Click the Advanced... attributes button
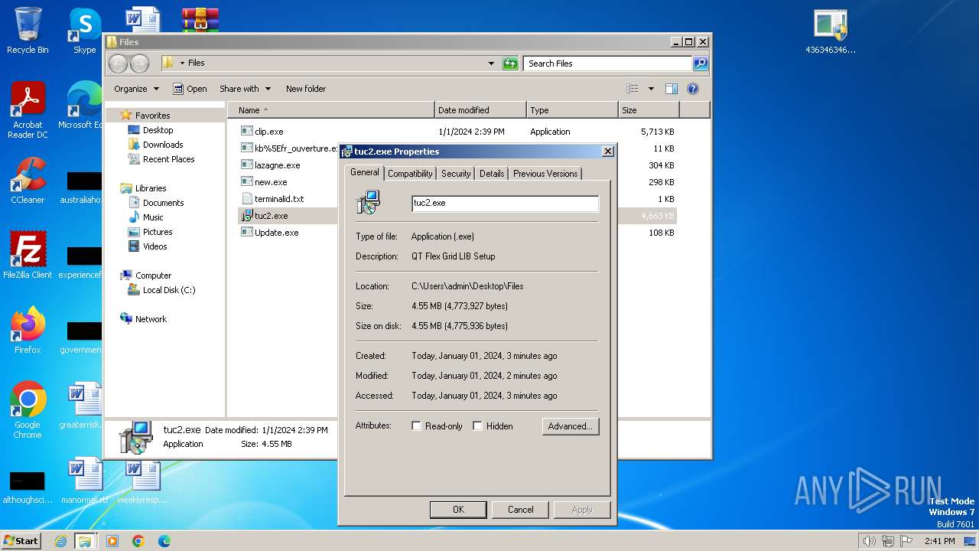This screenshot has width=979, height=551. [x=571, y=426]
